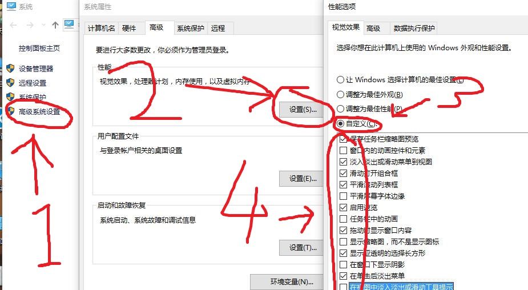Toggle 显示缩略图，而不是显示图标 checkbox

click(343, 242)
